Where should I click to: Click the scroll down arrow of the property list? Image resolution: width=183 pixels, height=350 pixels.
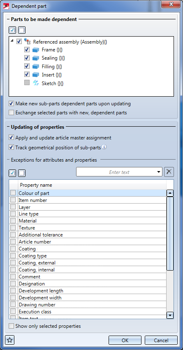tap(170, 315)
